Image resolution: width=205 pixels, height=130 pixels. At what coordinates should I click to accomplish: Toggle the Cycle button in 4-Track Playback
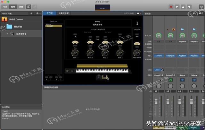coord(105,37)
